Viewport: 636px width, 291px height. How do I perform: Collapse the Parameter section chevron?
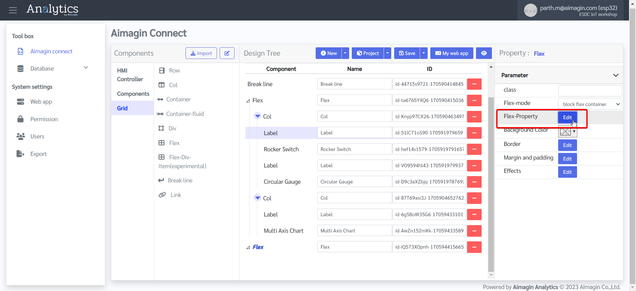pos(616,75)
